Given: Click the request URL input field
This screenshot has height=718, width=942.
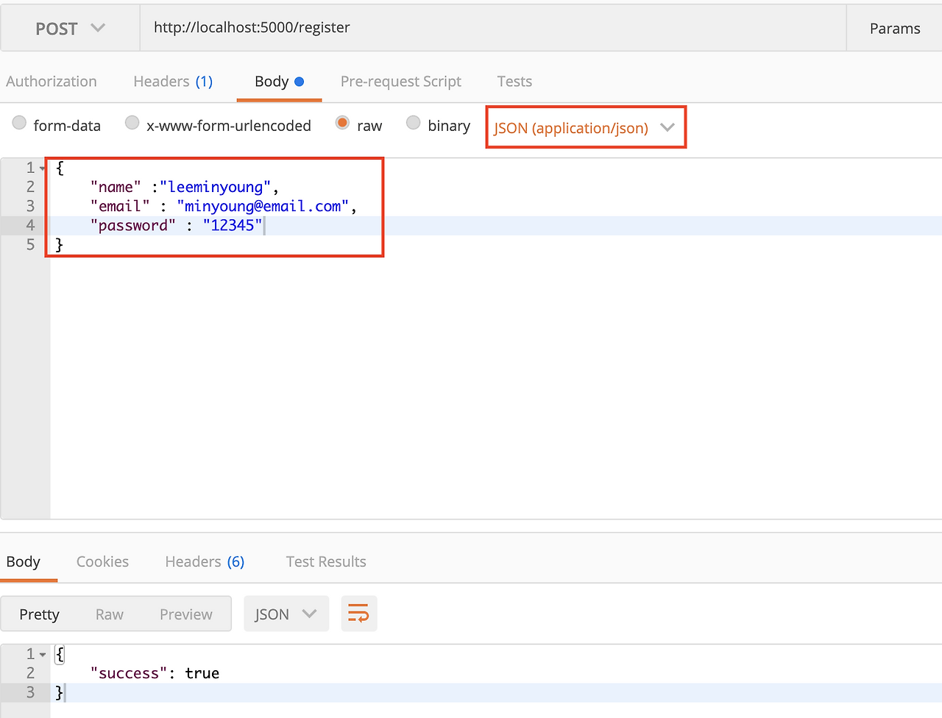Looking at the screenshot, I should coord(493,28).
